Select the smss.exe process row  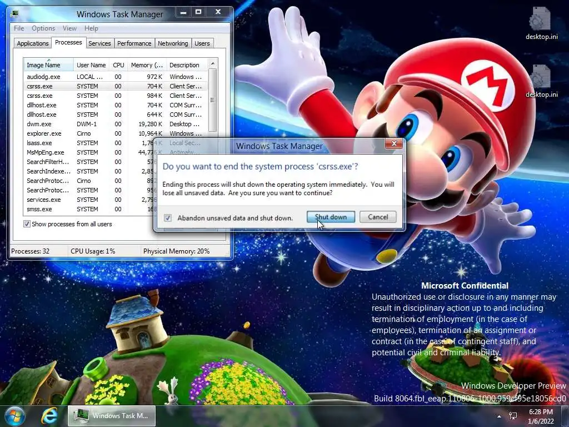click(89, 209)
